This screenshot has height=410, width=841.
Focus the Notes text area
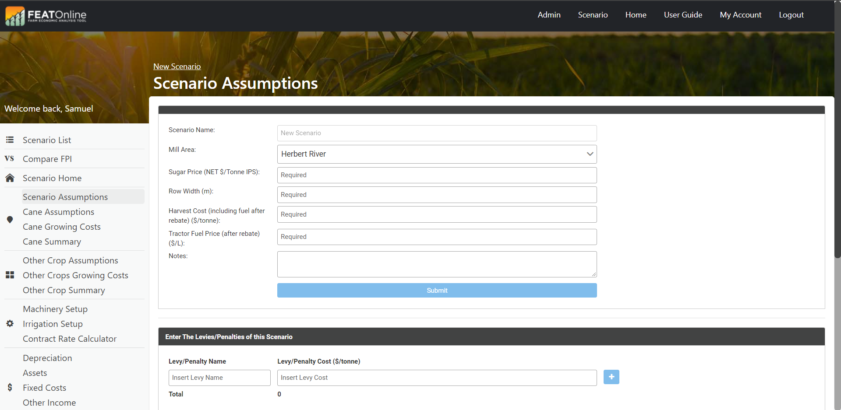437,264
